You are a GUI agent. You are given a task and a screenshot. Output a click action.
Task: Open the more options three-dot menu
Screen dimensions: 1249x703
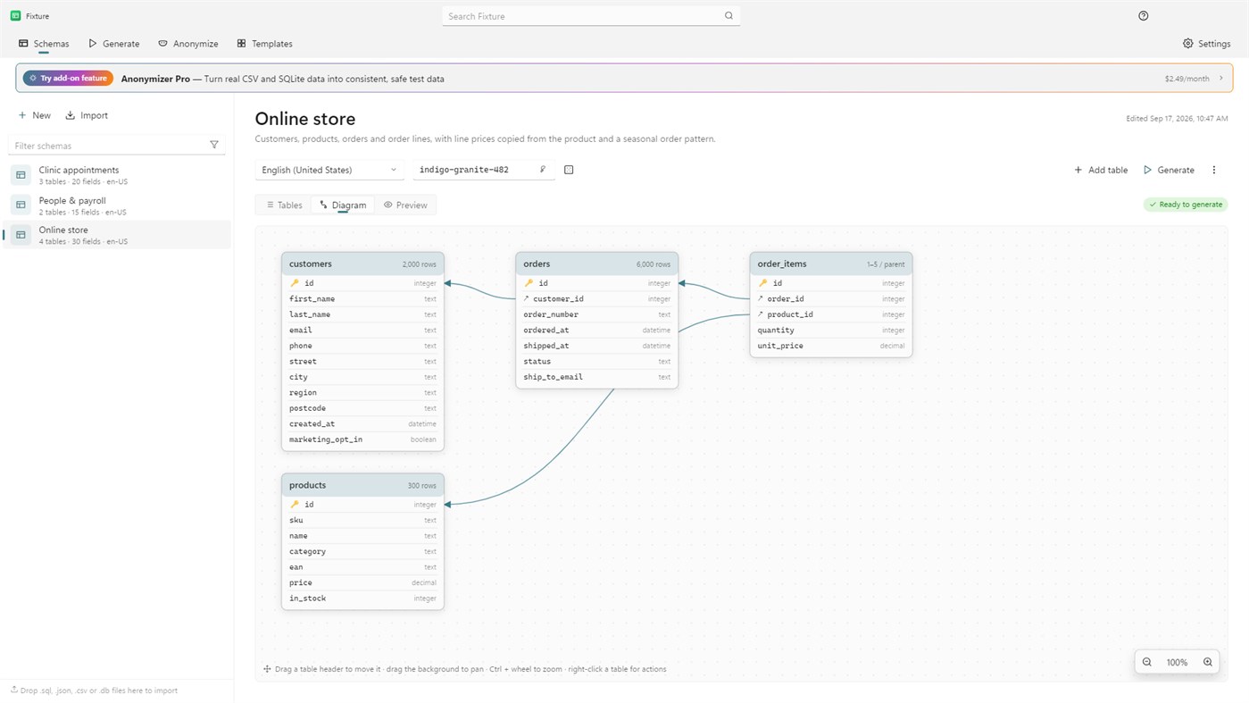coord(1214,170)
